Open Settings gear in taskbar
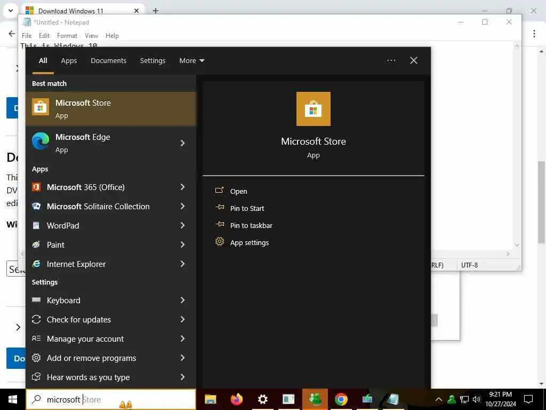The image size is (546, 410). pos(262,399)
